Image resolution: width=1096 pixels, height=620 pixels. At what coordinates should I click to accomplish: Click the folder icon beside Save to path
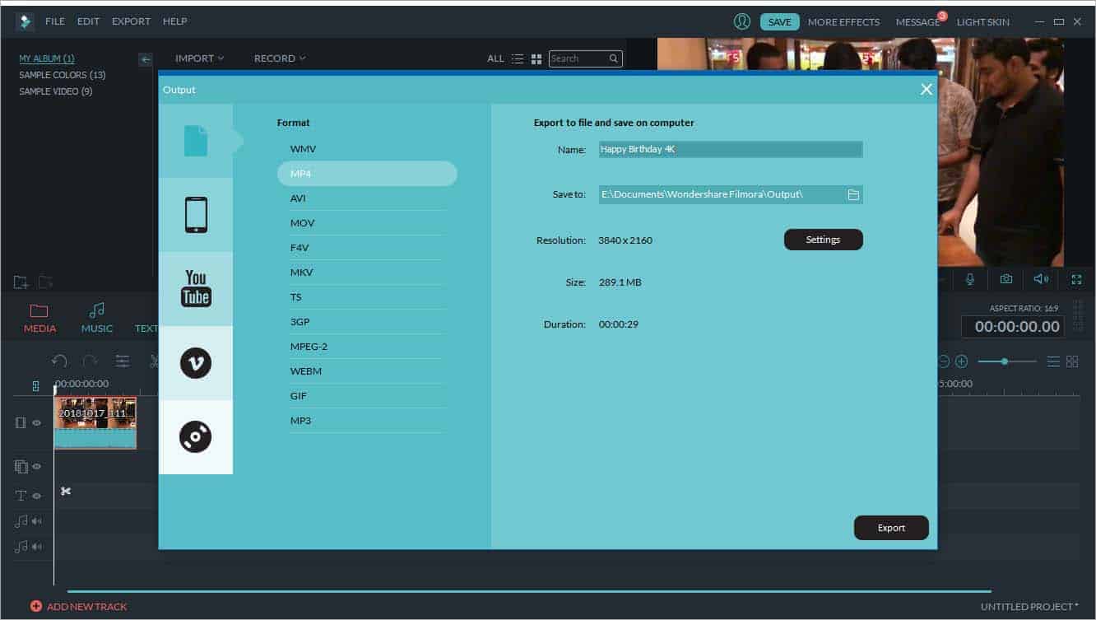[854, 194]
